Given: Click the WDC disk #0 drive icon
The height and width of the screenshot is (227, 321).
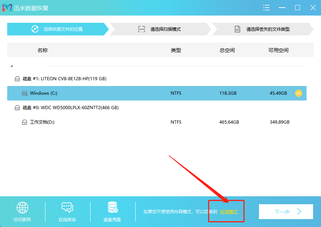Looking at the screenshot, I should click(17, 107).
